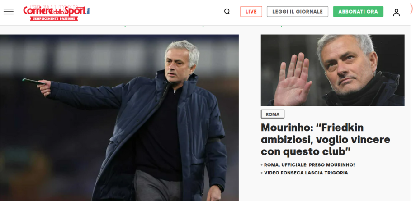Open the hamburger navigation menu
The width and height of the screenshot is (416, 201).
(9, 11)
